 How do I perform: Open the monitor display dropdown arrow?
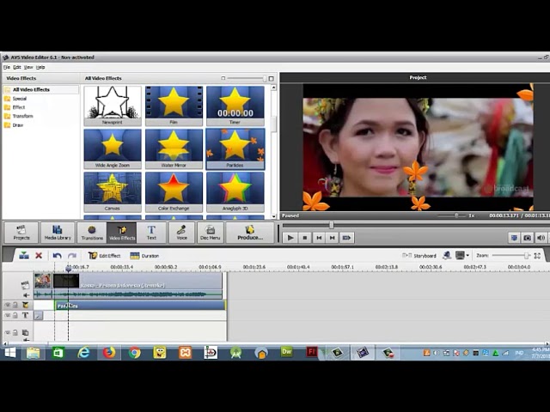pos(467,256)
